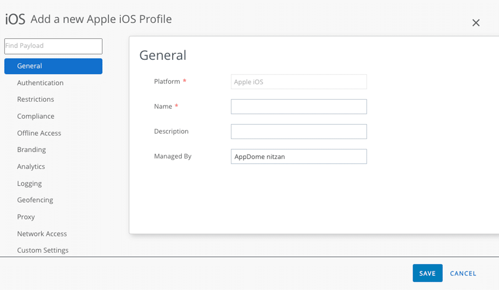Open the Logging payload
Image resolution: width=499 pixels, height=290 pixels.
click(29, 183)
